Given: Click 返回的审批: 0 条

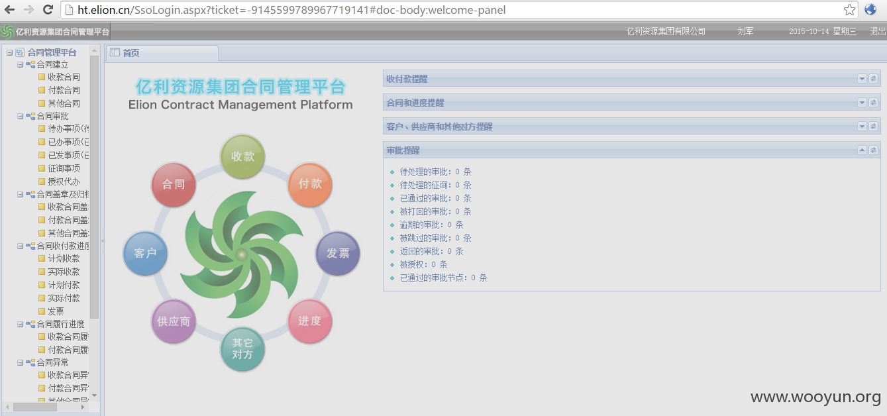Looking at the screenshot, I should (x=431, y=251).
